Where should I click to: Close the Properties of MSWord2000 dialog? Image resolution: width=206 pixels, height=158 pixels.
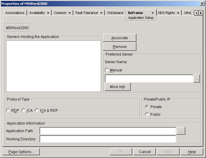(x=202, y=4)
